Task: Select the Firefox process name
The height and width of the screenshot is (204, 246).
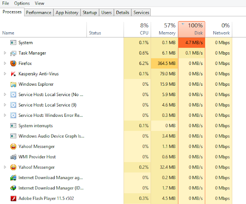Action: (x=25, y=63)
